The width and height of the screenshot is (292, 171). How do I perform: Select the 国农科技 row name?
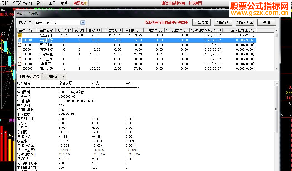46,49
